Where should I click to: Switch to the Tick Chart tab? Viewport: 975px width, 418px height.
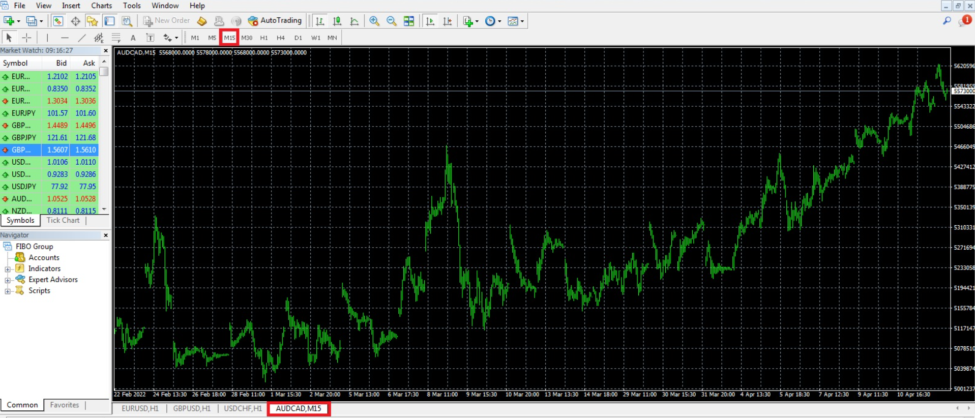pos(63,220)
